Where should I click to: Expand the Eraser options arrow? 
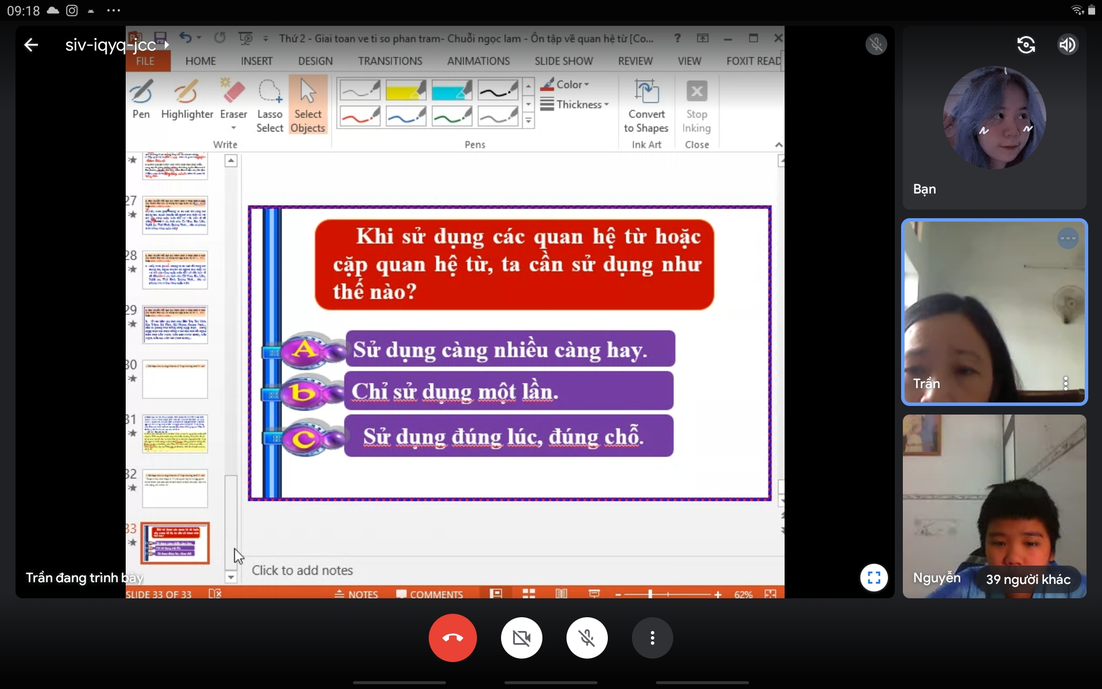[x=234, y=127]
